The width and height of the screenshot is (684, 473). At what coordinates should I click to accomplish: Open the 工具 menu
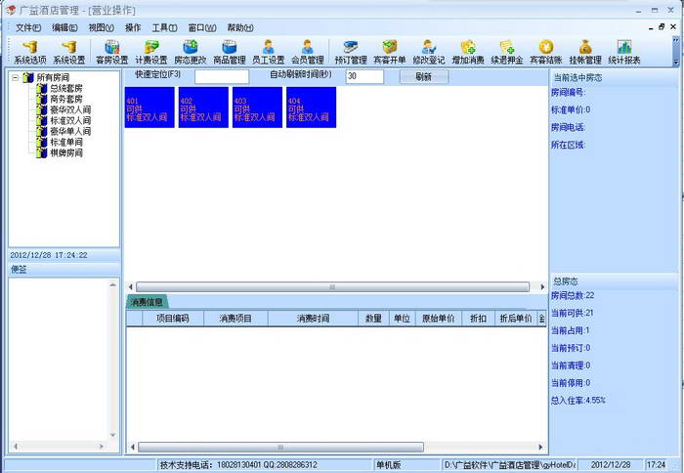(x=164, y=28)
